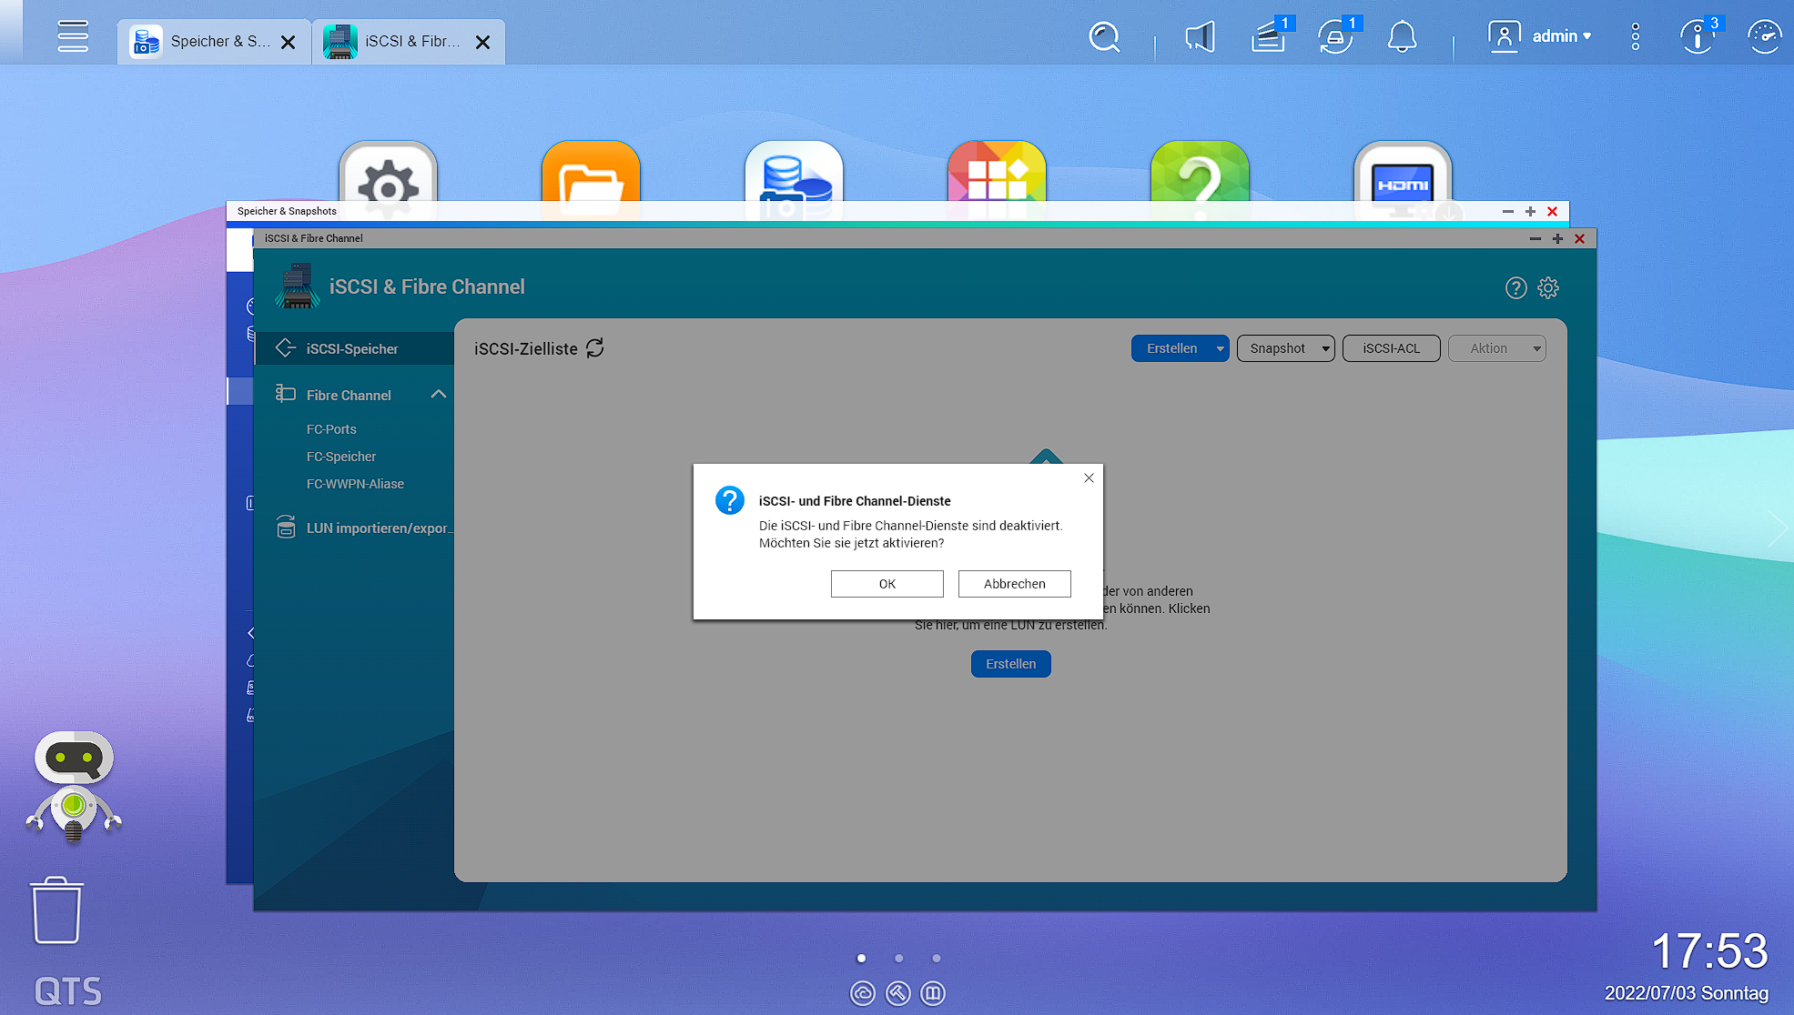1794x1015 pixels.
Task: Open help in iSCSI & Fibre Channel header
Action: pos(1515,288)
